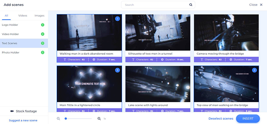267x124 pixels.
Task: Click the characters T icon under Silhouette scene
Action: click(133, 60)
